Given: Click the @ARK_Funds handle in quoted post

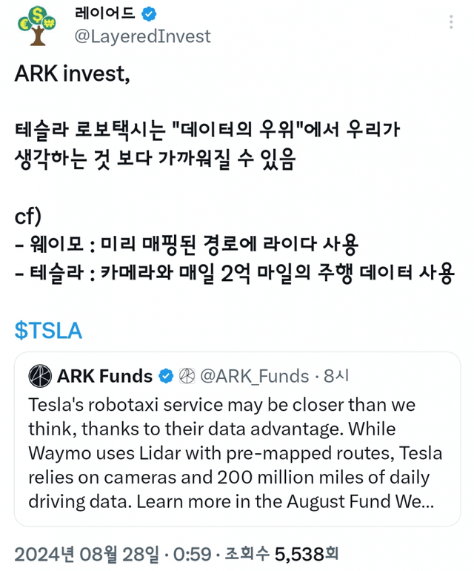Looking at the screenshot, I should pos(255,377).
